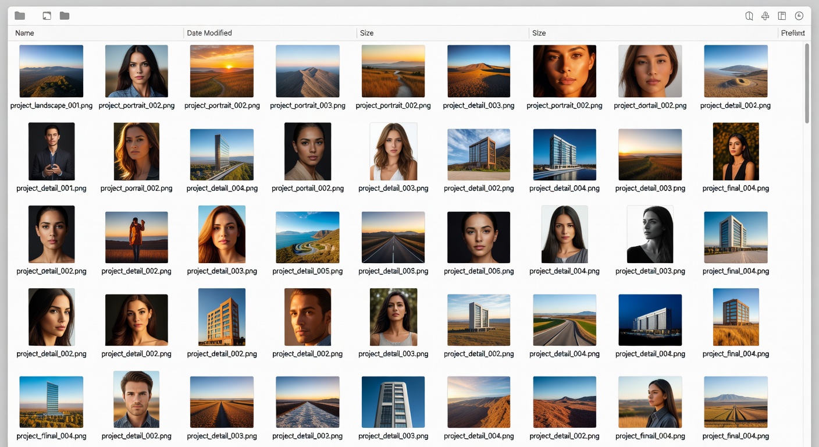Screen dimensions: 819x447
Task: Select straight highway at dusk thumbnail
Action: [393, 237]
